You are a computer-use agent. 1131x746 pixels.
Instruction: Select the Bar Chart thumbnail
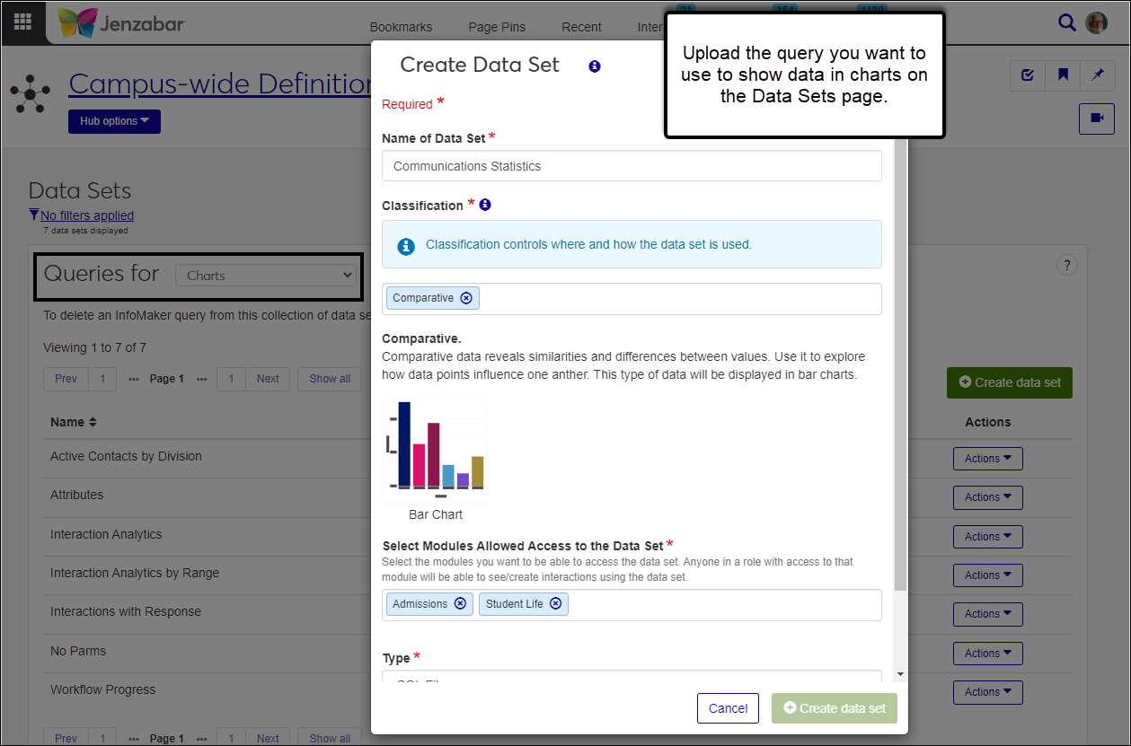tap(436, 452)
